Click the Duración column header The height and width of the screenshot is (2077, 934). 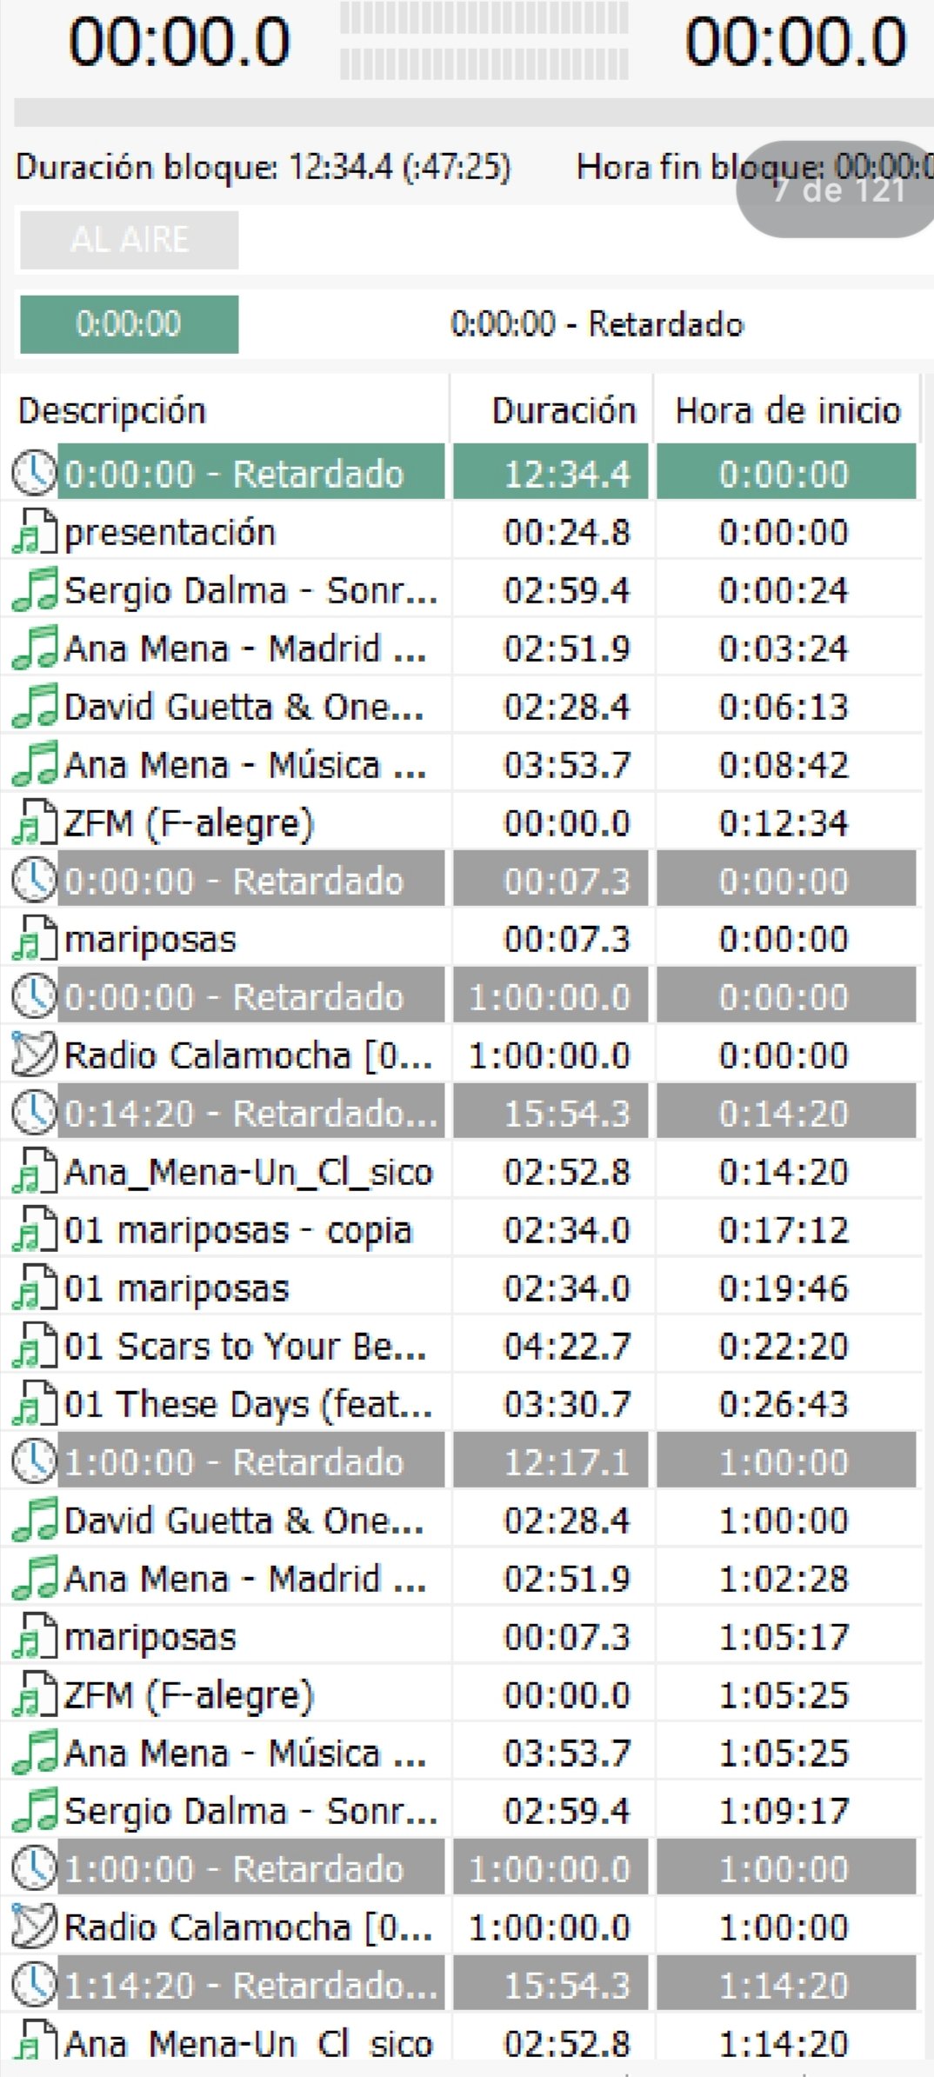click(x=564, y=410)
